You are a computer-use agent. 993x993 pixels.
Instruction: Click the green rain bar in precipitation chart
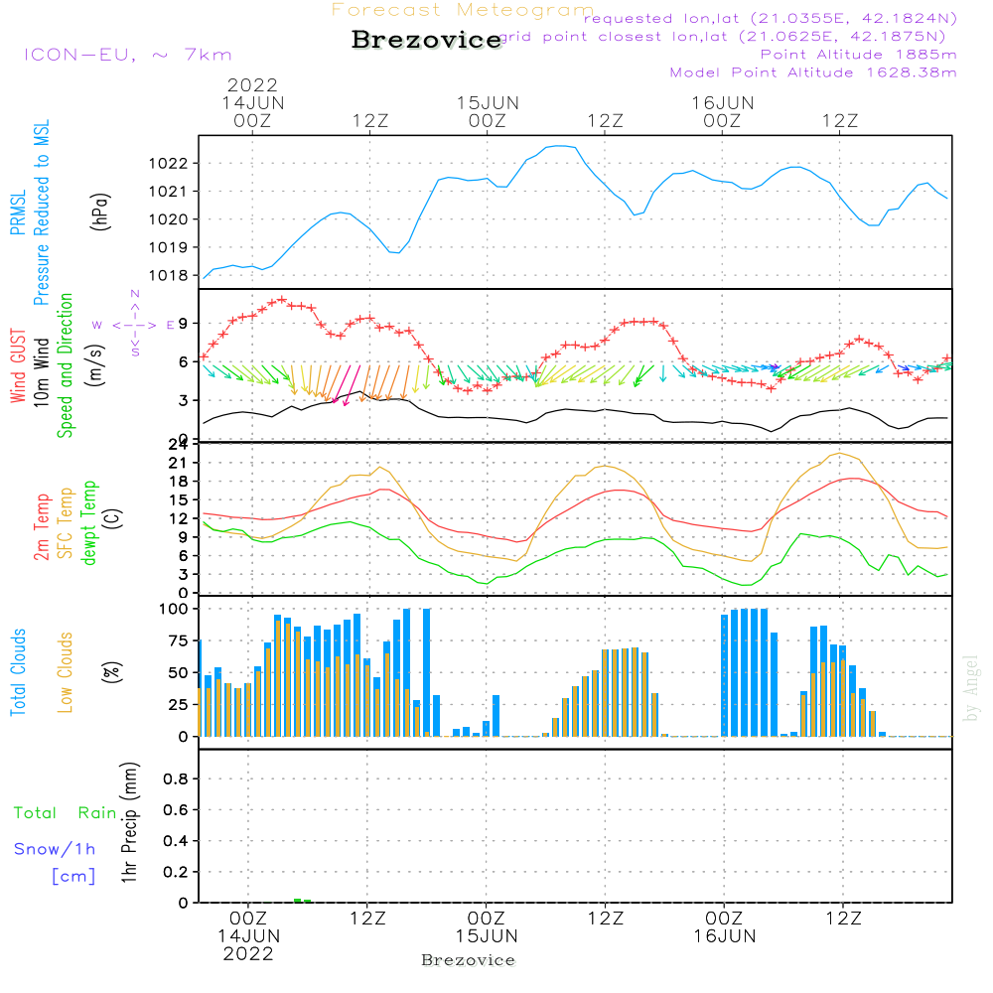tap(302, 900)
